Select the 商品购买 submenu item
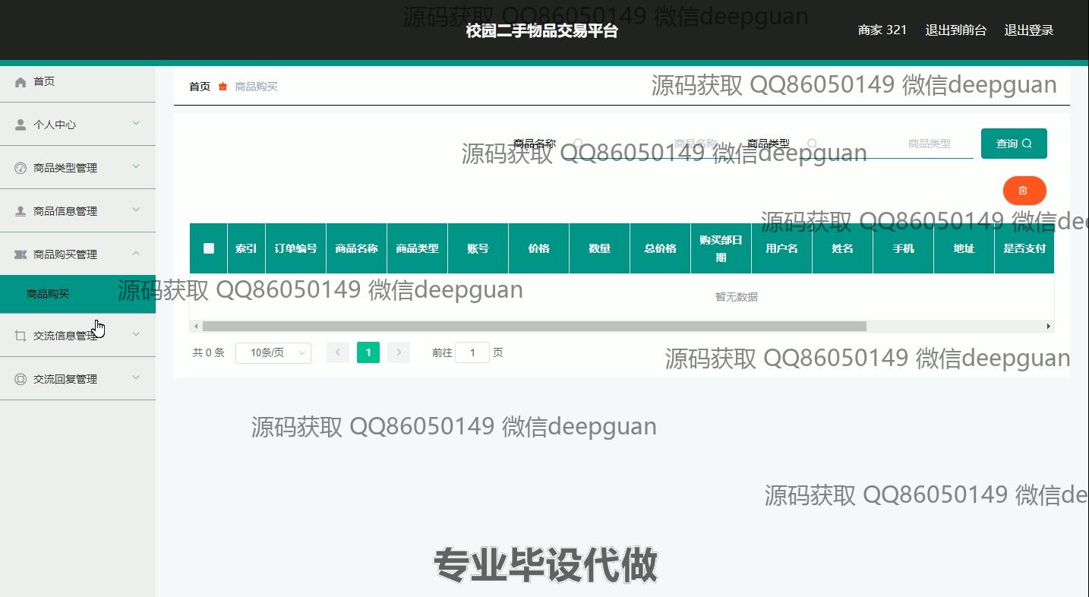Screen dimensions: 1089x597 click(x=48, y=294)
